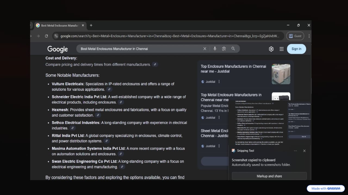Click source link icon after Hexmesh entry
Viewport: 348px width, 195px height.
click(x=98, y=115)
